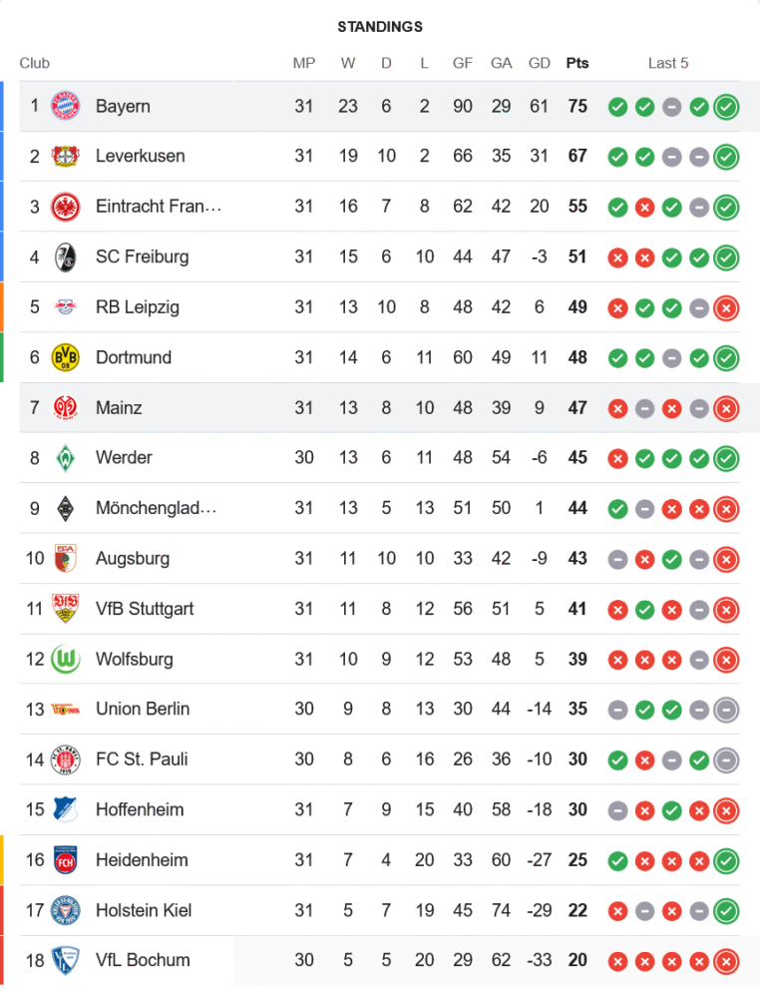760x998 pixels.
Task: Click the GD column header
Action: pos(540,63)
